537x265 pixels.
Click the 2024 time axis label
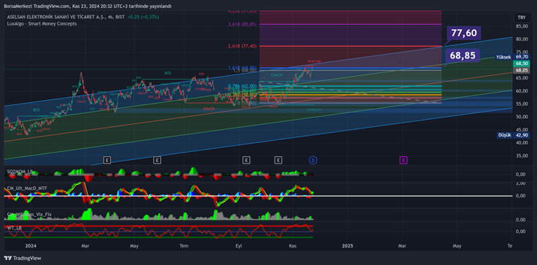[x=31, y=246]
